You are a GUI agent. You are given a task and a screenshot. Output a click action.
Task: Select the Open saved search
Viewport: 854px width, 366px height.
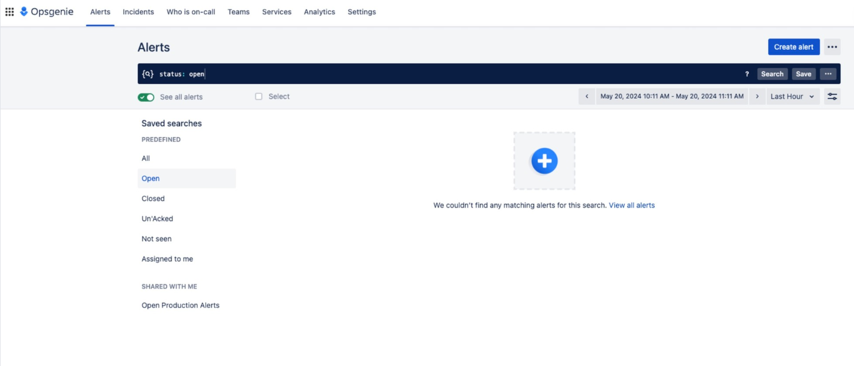187,179
